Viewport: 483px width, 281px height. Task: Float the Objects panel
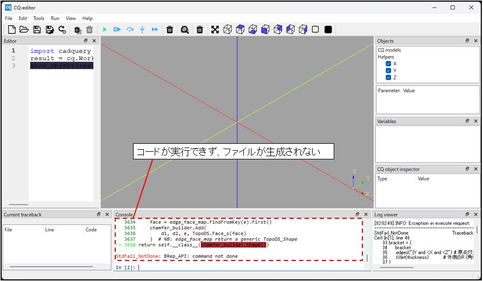coord(467,41)
